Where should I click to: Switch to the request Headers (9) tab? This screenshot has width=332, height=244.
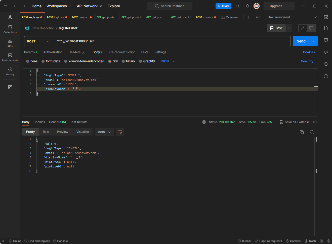(x=77, y=52)
